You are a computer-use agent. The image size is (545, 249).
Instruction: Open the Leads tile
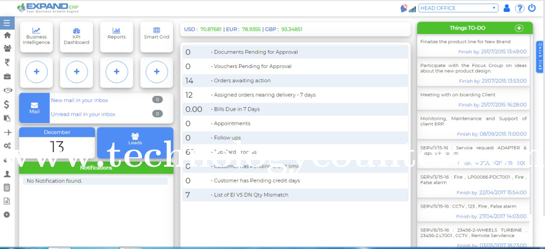point(135,142)
